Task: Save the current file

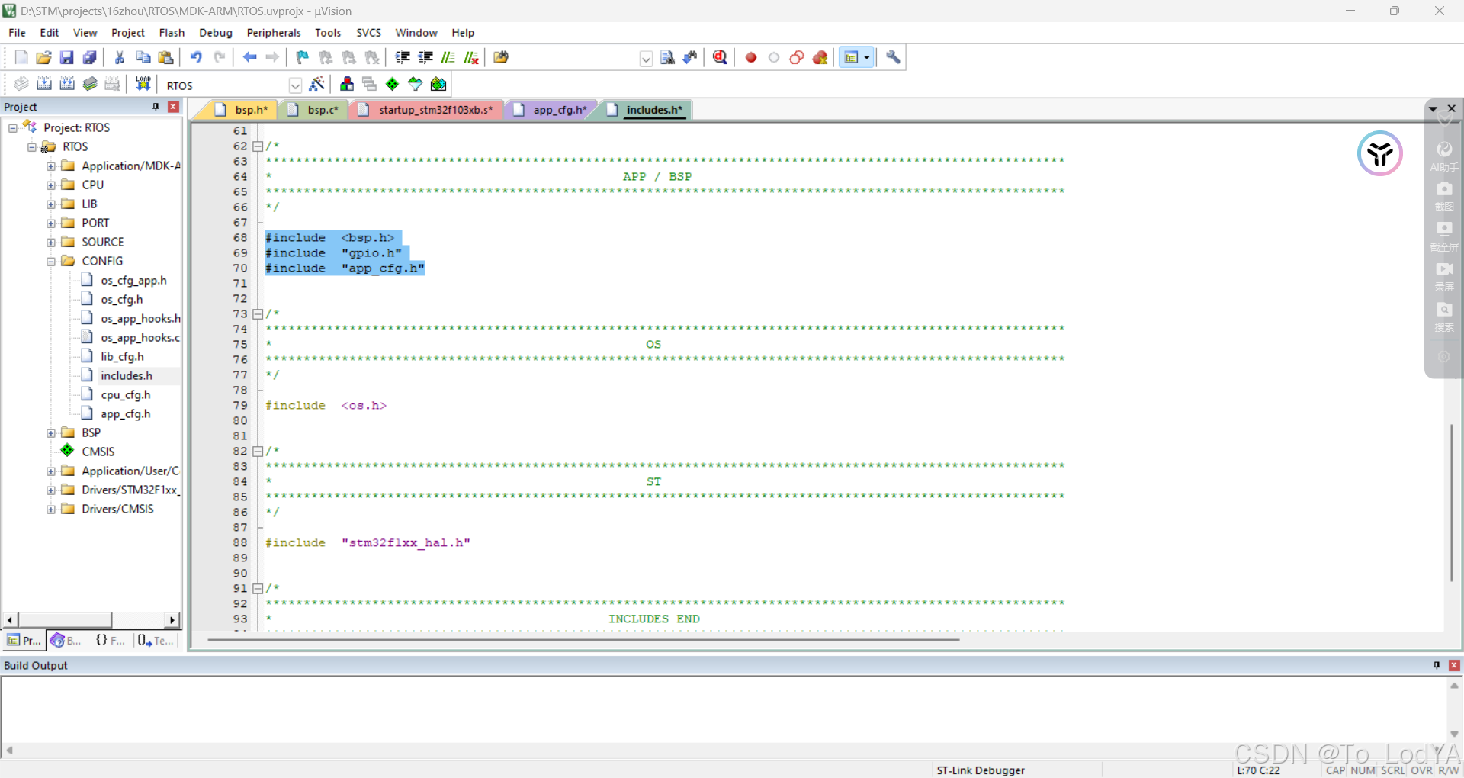Action: click(67, 57)
